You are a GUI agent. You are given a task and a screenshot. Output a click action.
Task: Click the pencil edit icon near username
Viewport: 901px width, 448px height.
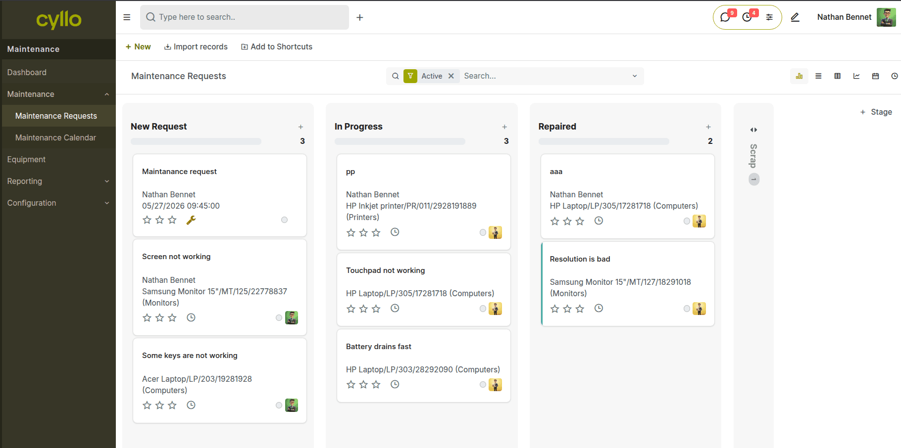pos(795,17)
